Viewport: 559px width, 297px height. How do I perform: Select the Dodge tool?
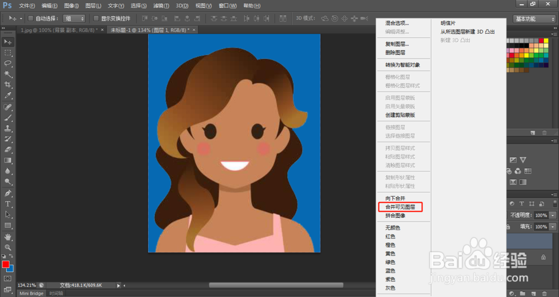click(7, 181)
